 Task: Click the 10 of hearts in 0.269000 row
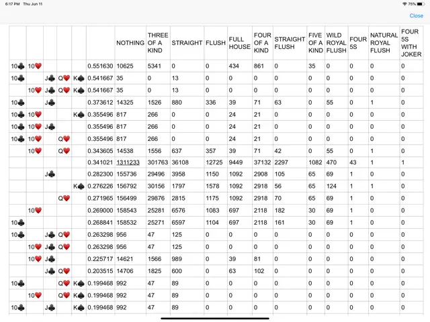[x=34, y=210]
